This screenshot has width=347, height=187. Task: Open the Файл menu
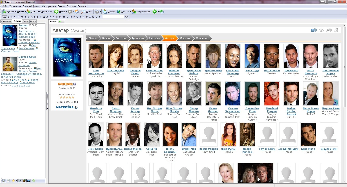5,6
